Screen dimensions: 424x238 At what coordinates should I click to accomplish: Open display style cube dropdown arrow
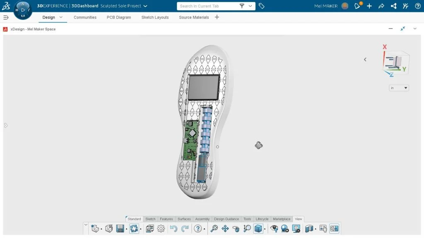265,229
